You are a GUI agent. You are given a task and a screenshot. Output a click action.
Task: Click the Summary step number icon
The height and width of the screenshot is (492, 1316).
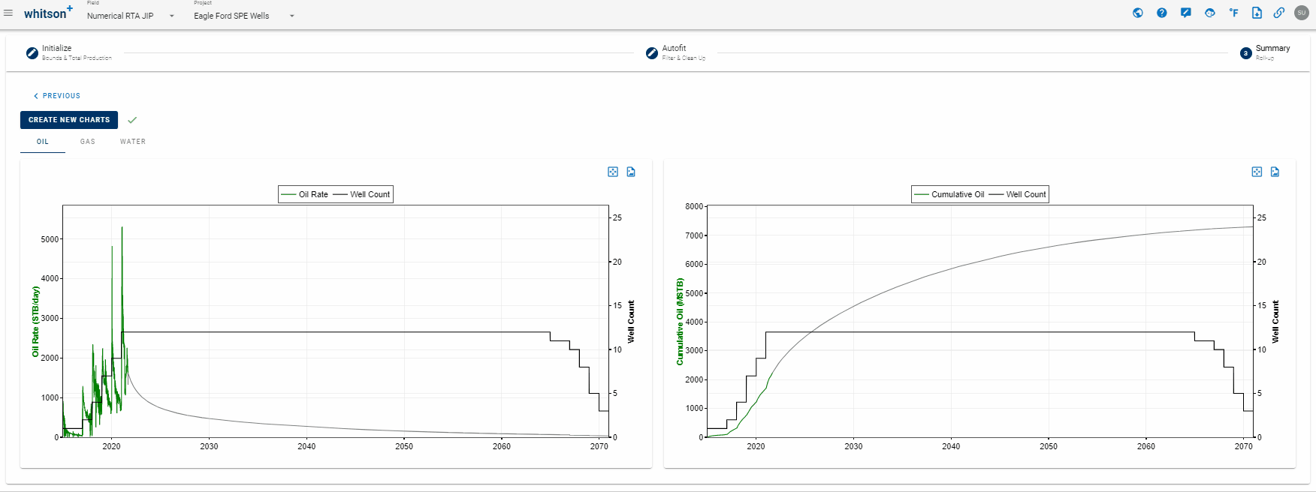click(x=1246, y=53)
